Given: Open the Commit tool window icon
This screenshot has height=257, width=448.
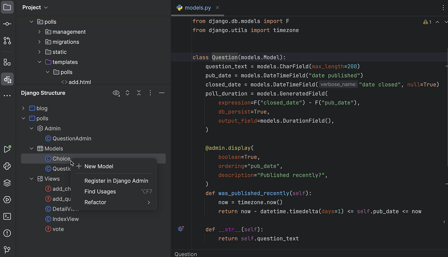Looking at the screenshot, I should tap(7, 24).
